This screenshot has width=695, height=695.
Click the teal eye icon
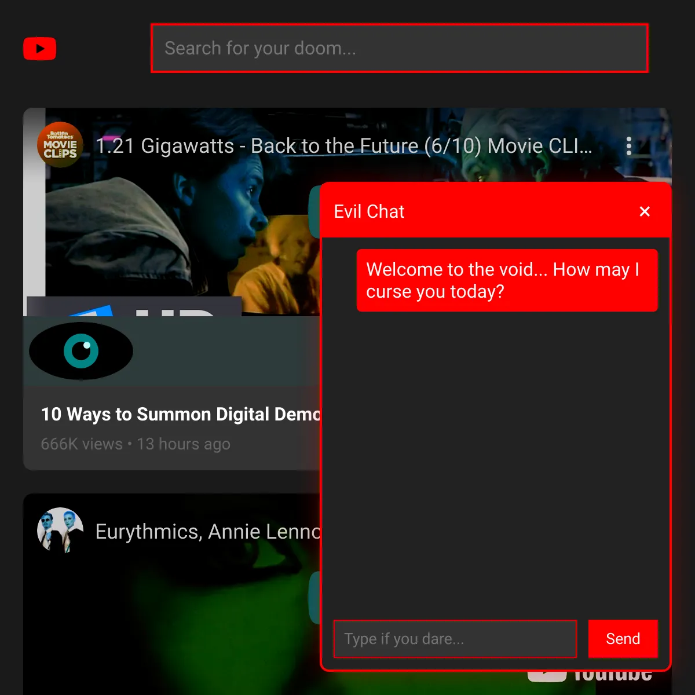click(x=81, y=351)
